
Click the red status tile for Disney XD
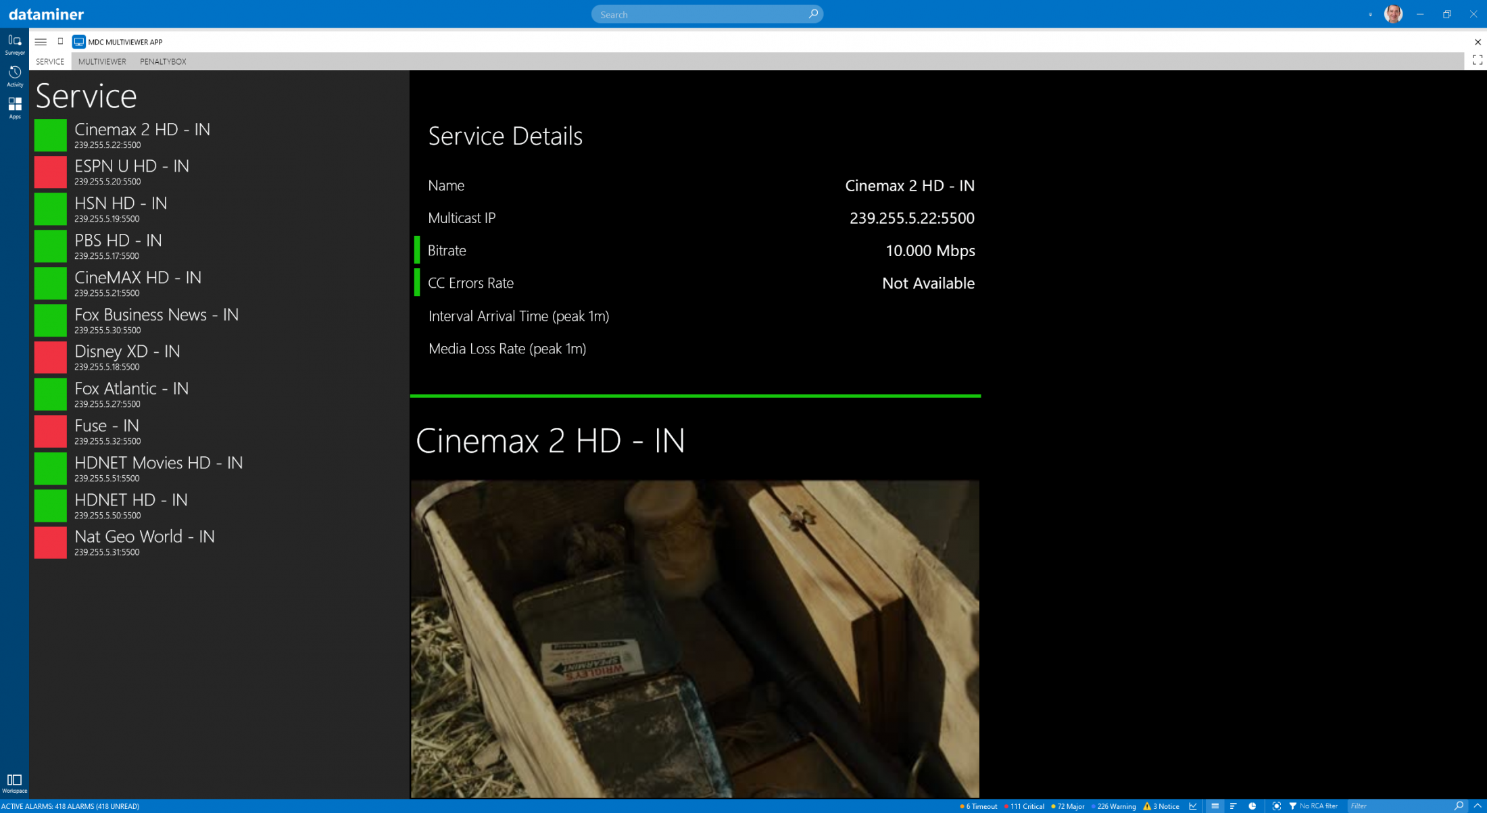[x=51, y=358]
